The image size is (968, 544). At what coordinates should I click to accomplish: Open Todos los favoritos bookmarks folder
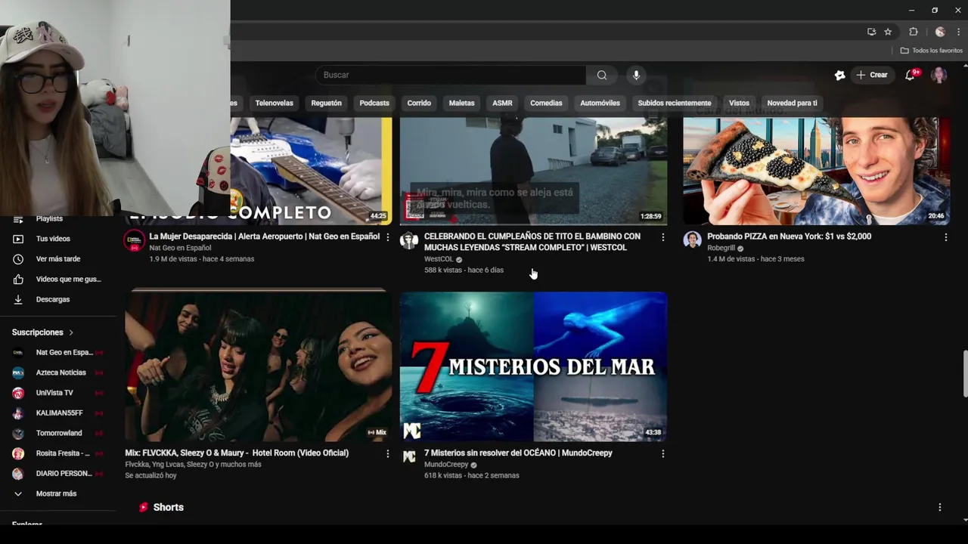click(931, 51)
